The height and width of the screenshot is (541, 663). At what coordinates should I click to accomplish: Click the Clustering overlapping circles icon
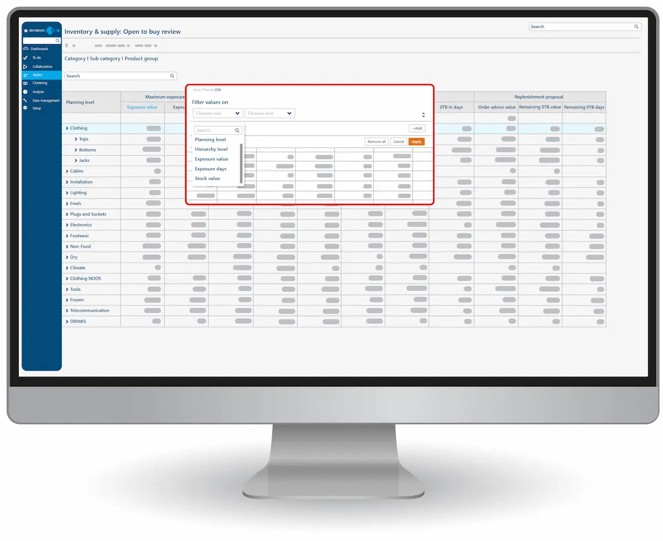click(x=25, y=83)
